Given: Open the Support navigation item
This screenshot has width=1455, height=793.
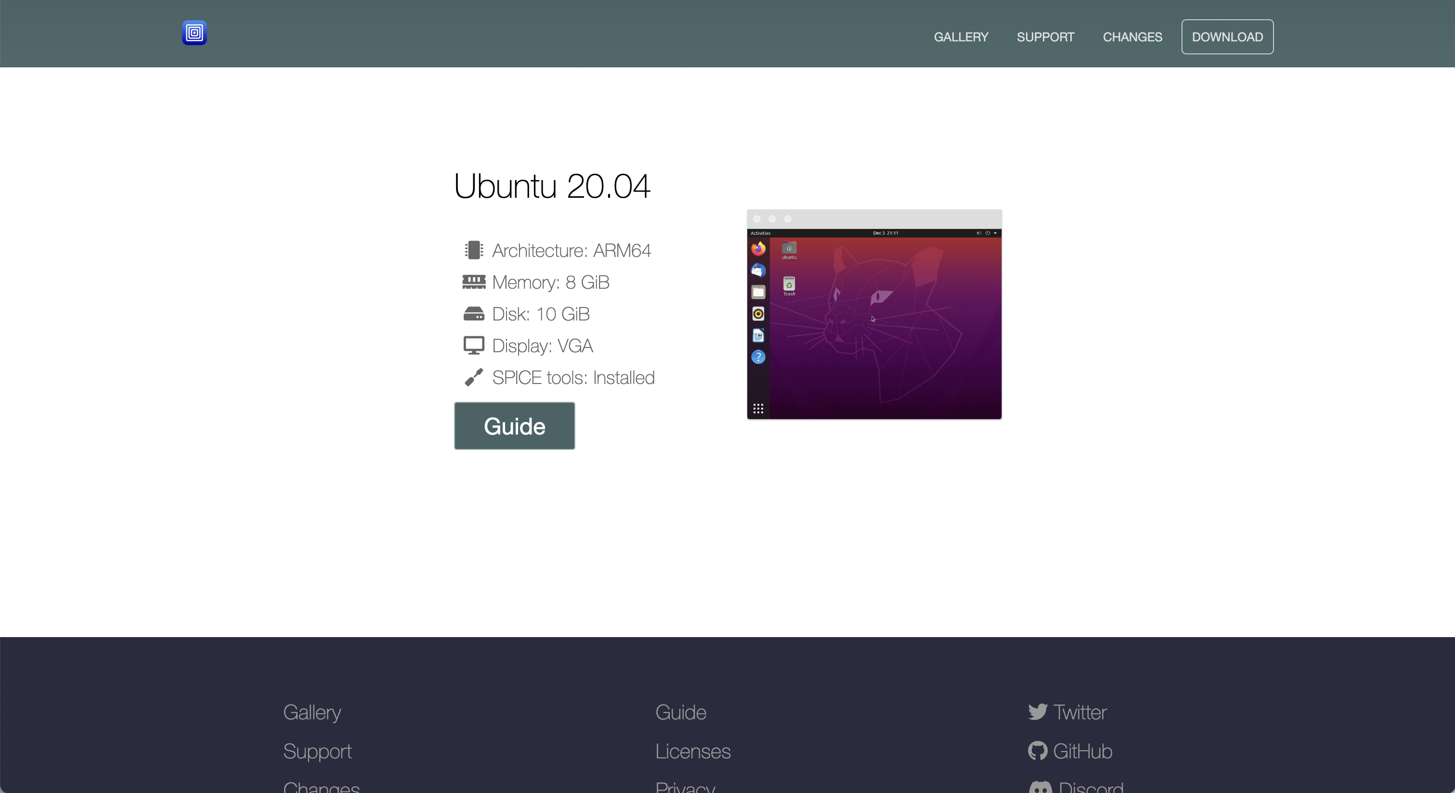Looking at the screenshot, I should tap(1045, 37).
